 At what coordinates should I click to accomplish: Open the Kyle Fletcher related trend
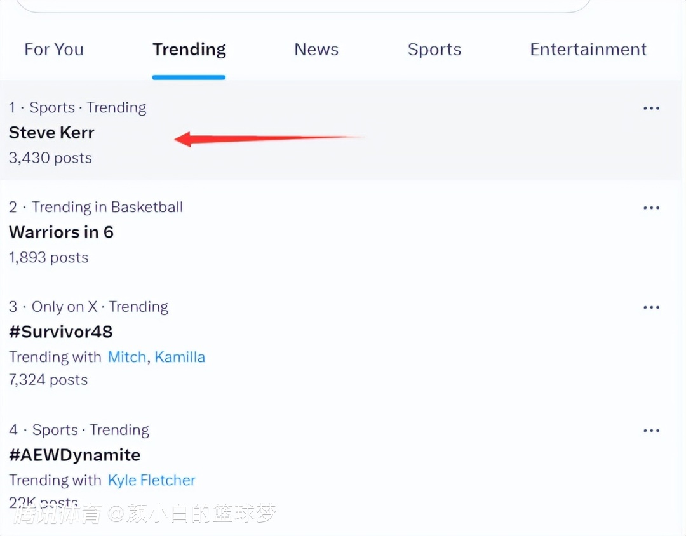pos(151,480)
